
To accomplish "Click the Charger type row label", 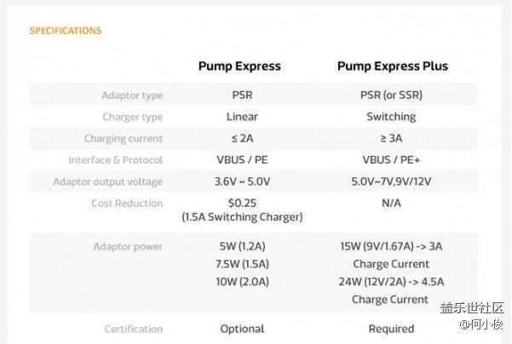I will (132, 117).
